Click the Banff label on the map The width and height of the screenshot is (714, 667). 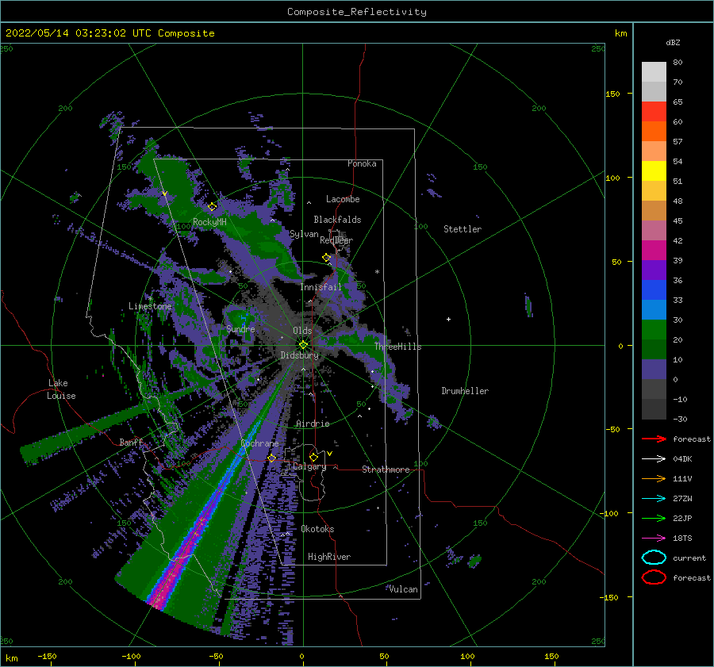[131, 442]
